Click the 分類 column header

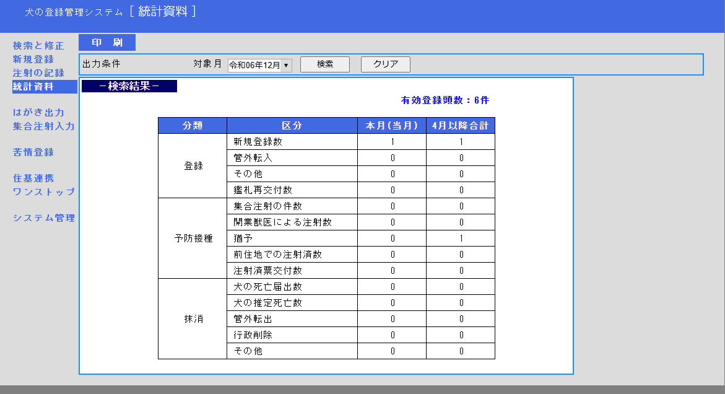point(193,126)
